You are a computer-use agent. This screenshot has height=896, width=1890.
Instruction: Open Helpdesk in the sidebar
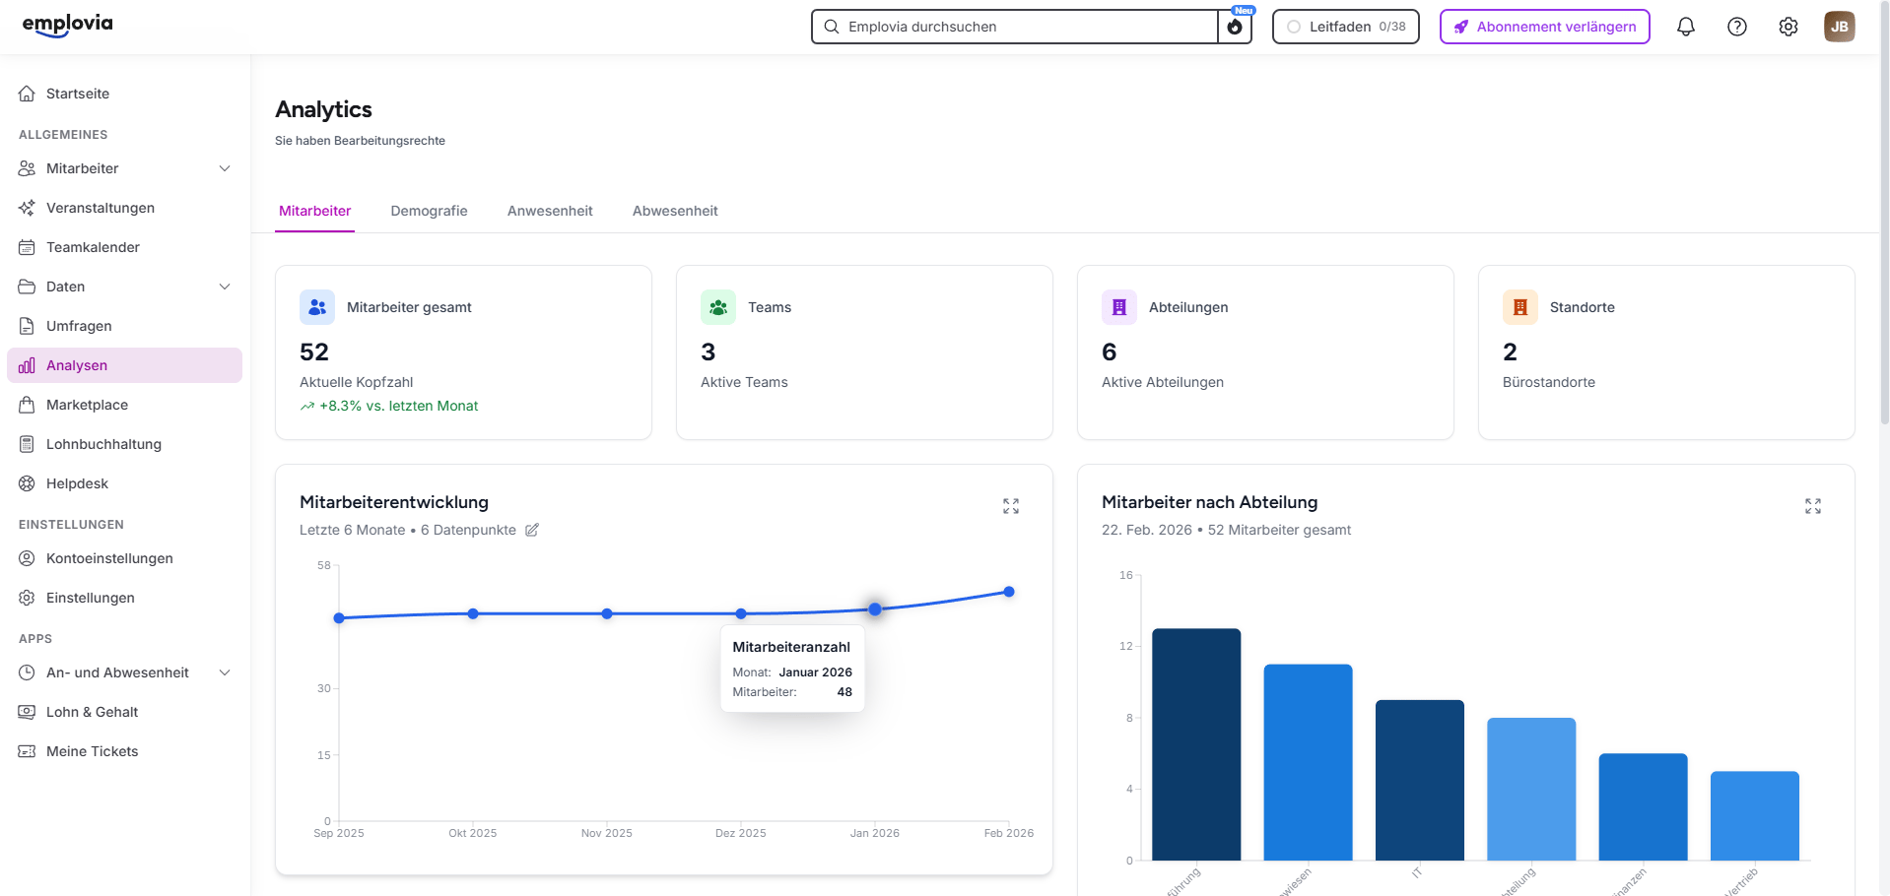tap(124, 483)
